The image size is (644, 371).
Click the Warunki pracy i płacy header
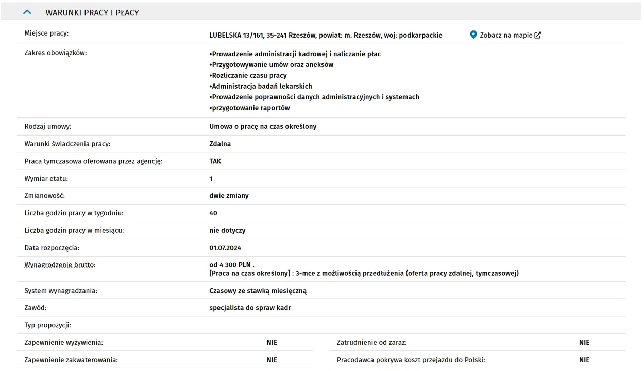coord(92,13)
